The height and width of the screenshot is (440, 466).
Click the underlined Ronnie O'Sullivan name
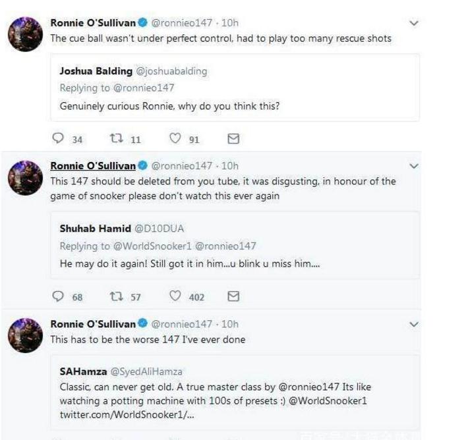(x=93, y=165)
